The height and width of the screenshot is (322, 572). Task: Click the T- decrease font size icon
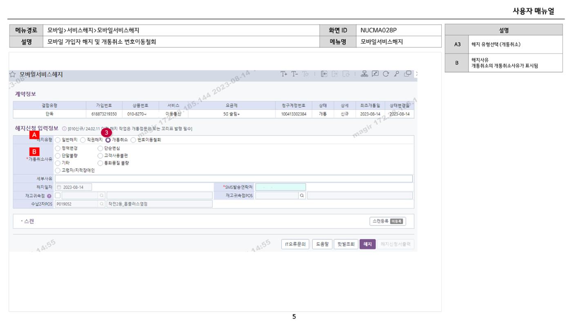click(x=295, y=74)
